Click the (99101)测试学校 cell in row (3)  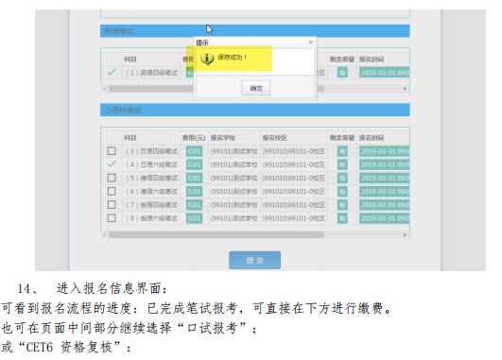(x=234, y=151)
